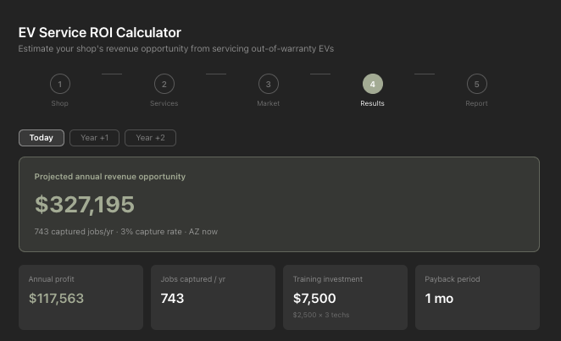
Task: Click the EV Service ROI Calculator title
Action: tap(100, 33)
